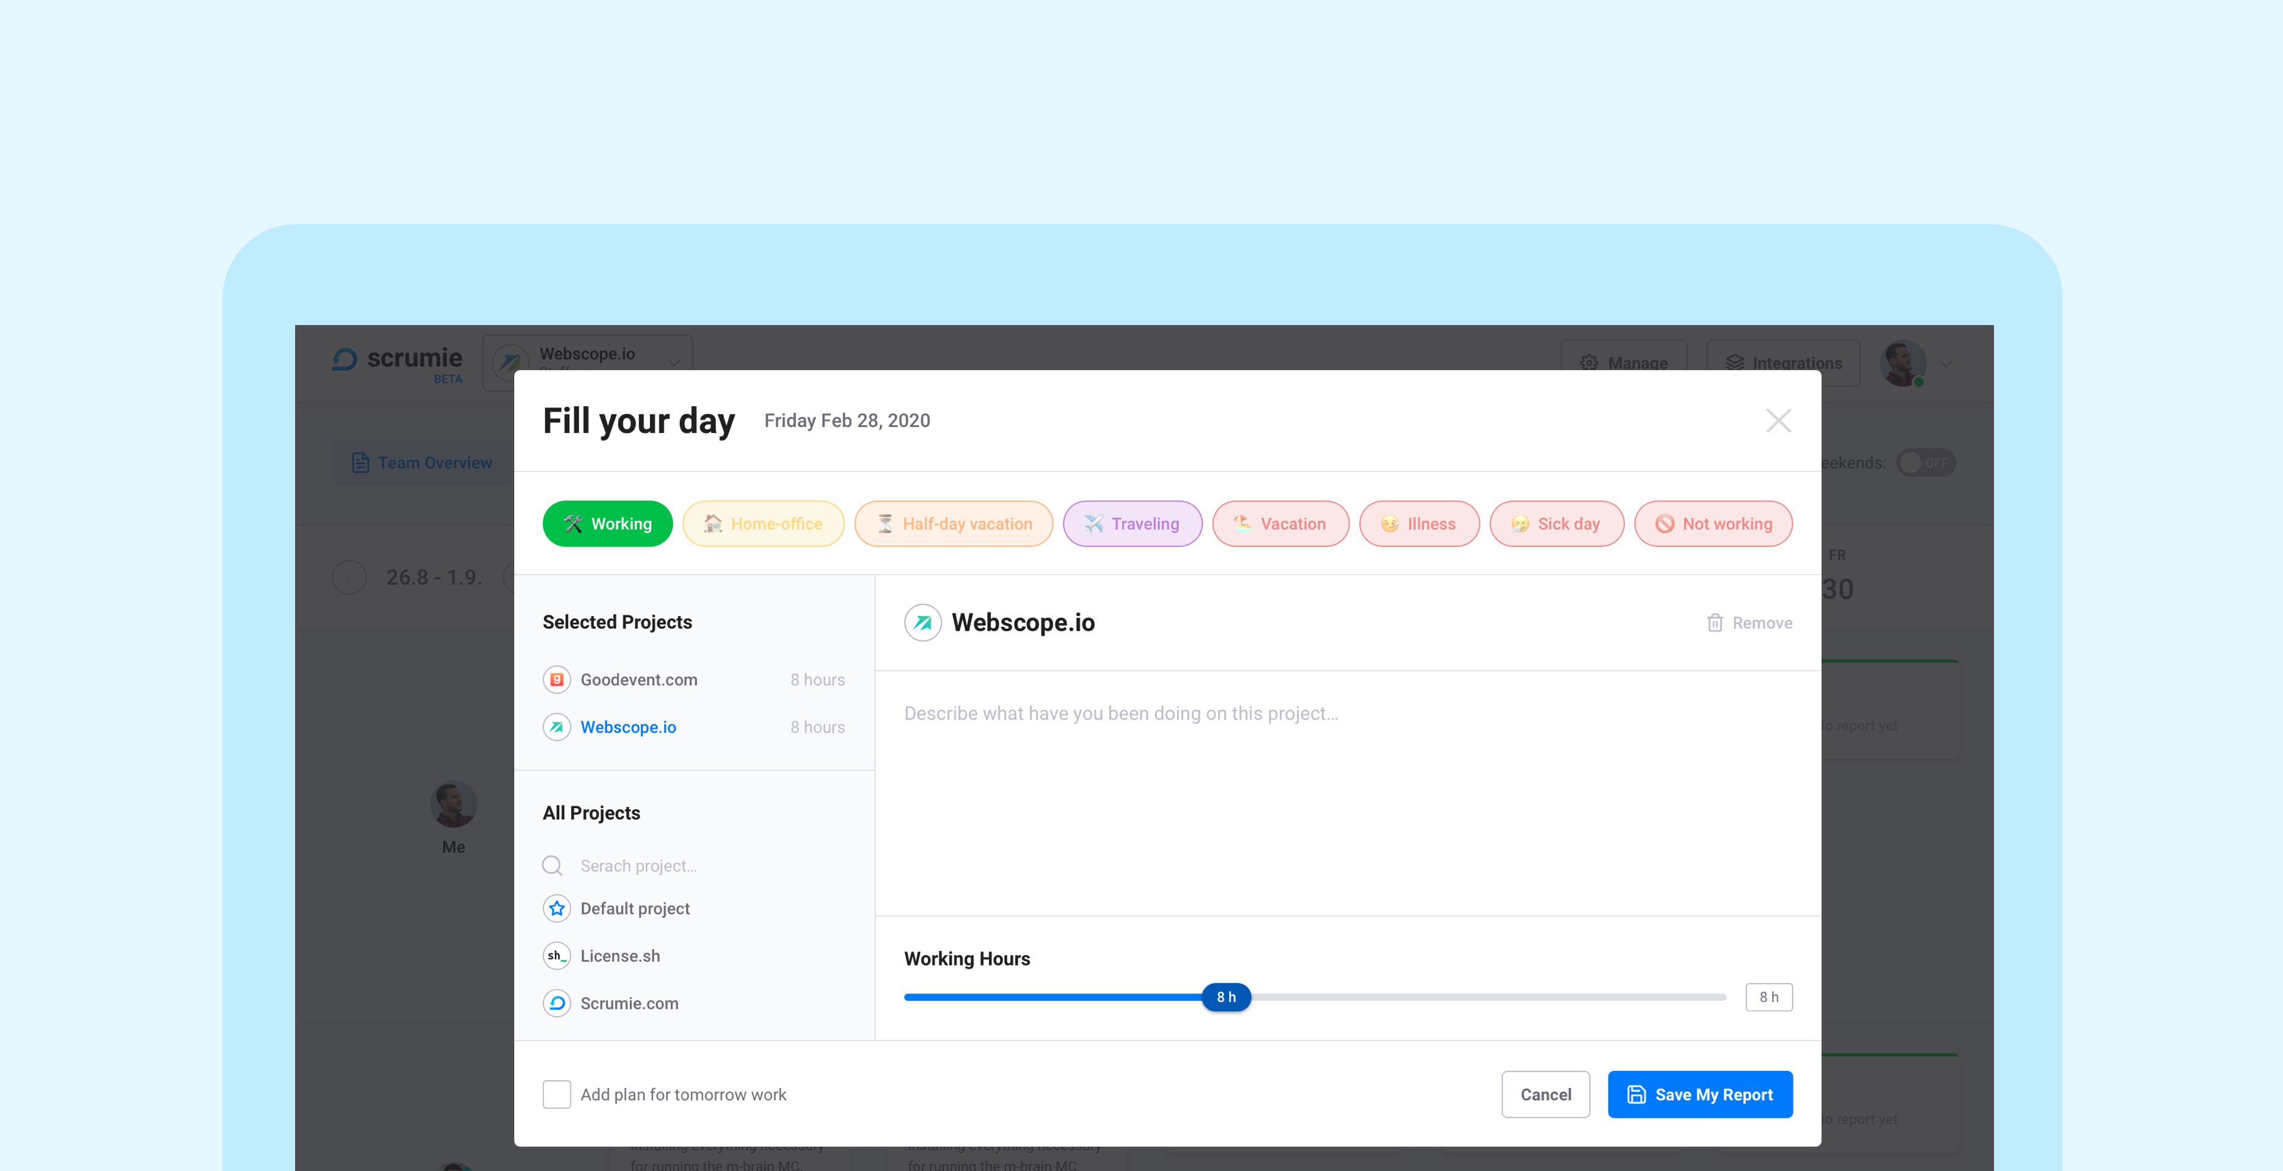
Task: Click the Vacation beach icon
Action: pyautogui.click(x=1243, y=524)
